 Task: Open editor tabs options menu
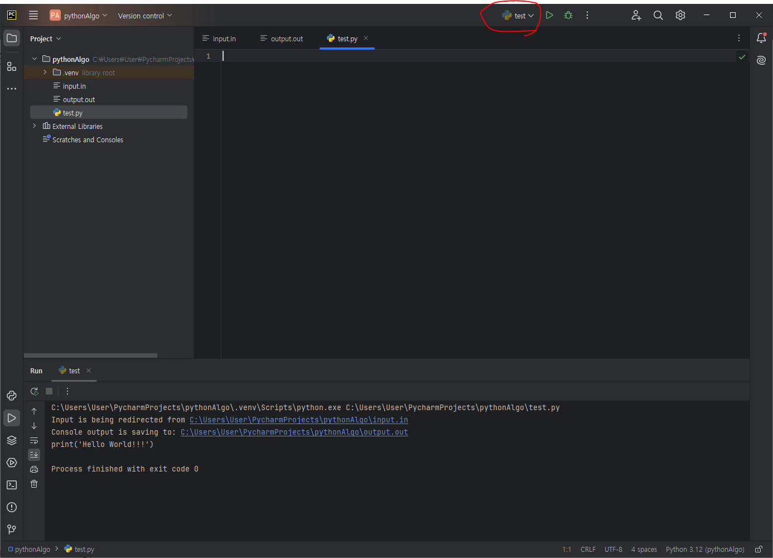[x=739, y=38]
